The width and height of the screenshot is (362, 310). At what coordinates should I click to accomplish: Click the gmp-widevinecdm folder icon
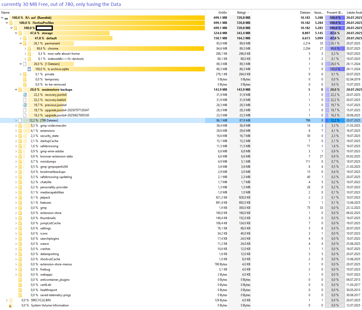tap(20, 126)
